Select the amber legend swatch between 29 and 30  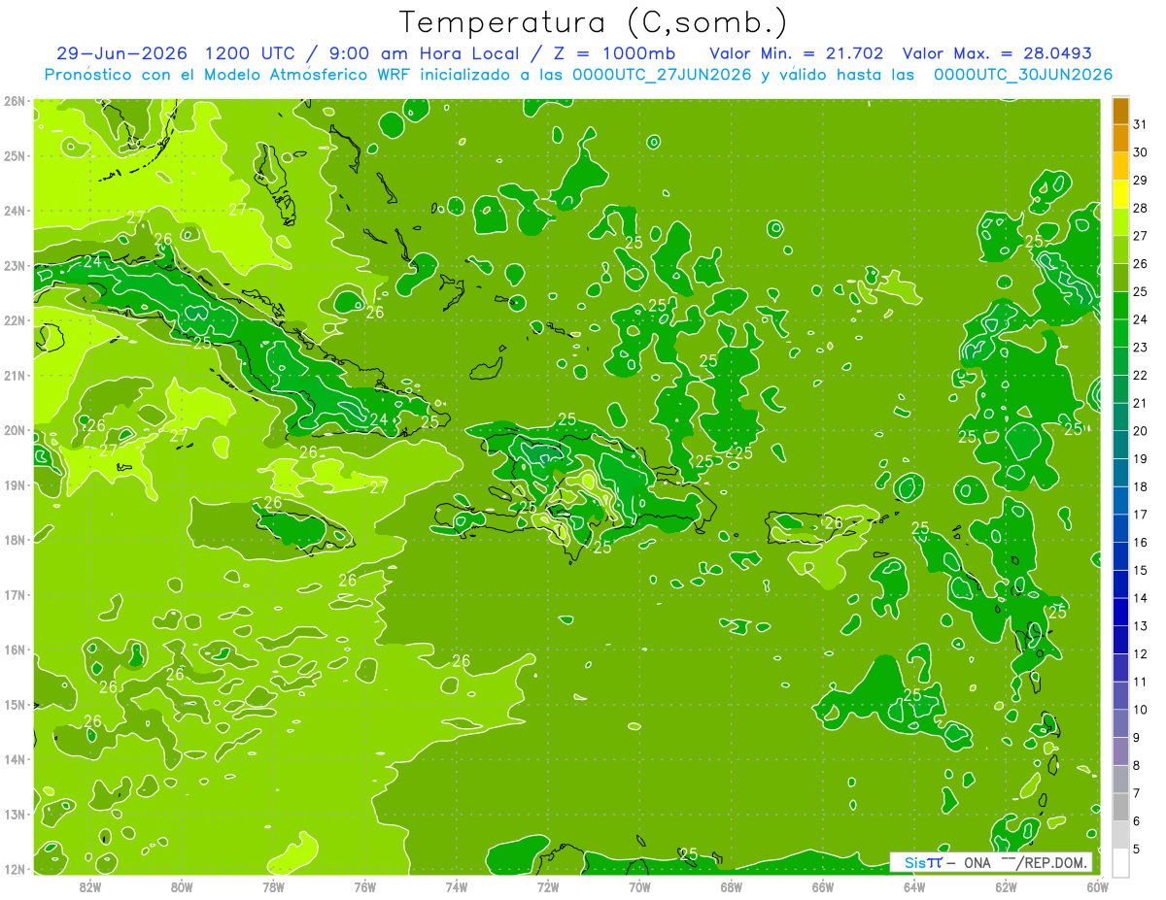[x=1120, y=167]
